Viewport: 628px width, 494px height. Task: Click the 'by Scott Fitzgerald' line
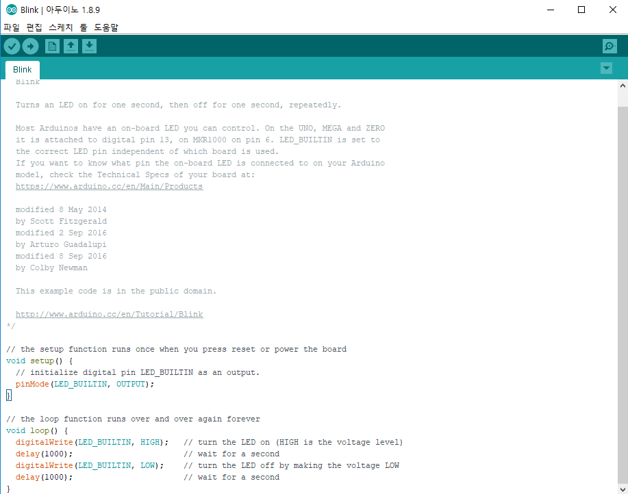(x=61, y=221)
